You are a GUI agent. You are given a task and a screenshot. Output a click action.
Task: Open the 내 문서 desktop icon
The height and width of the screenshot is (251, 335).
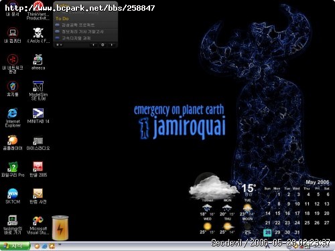pos(13,9)
